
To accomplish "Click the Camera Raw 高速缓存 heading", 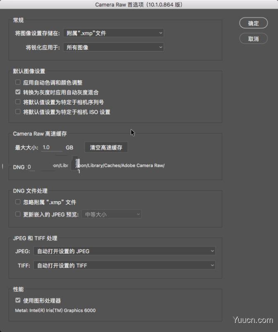I will click(x=40, y=134).
